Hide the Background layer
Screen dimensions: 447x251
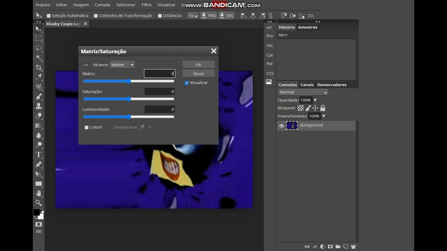pos(281,126)
